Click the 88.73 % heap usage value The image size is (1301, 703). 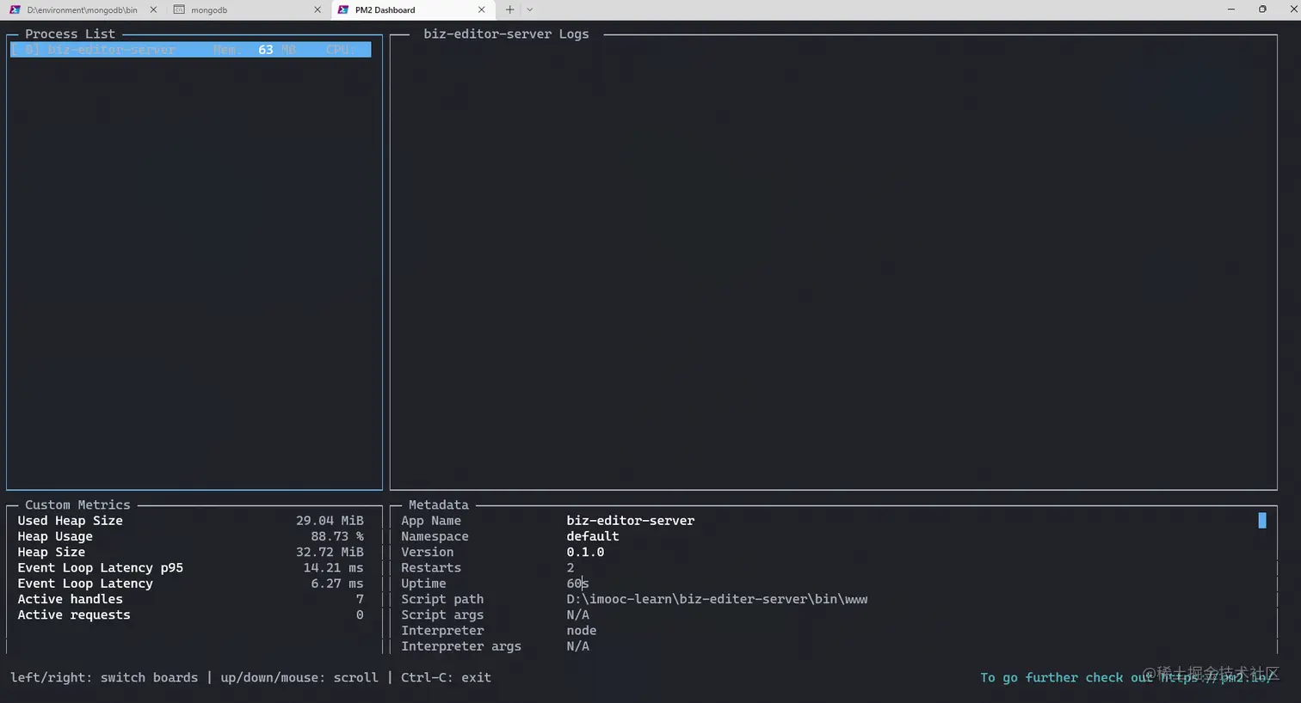337,536
